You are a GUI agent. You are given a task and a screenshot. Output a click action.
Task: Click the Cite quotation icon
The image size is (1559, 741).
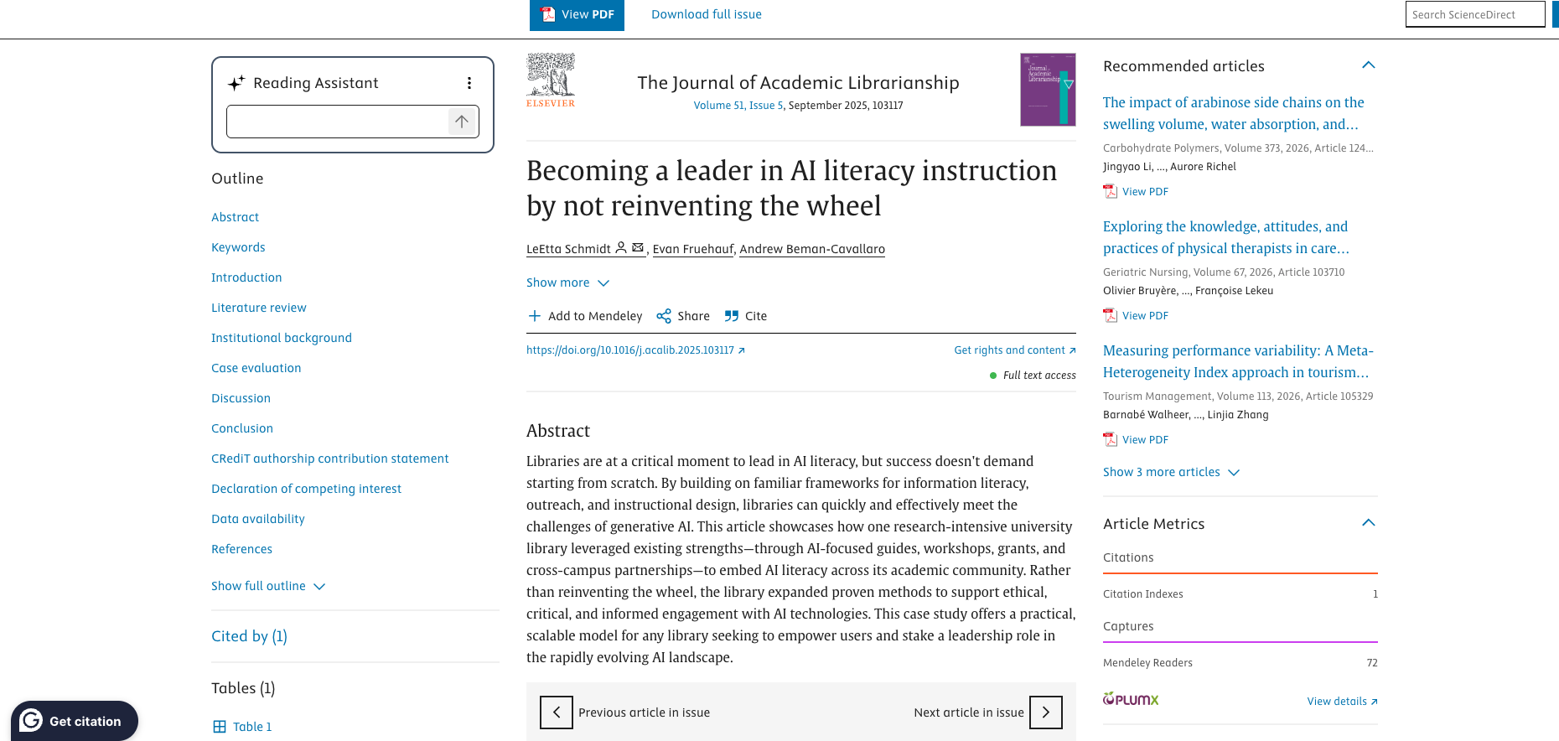[x=732, y=316]
